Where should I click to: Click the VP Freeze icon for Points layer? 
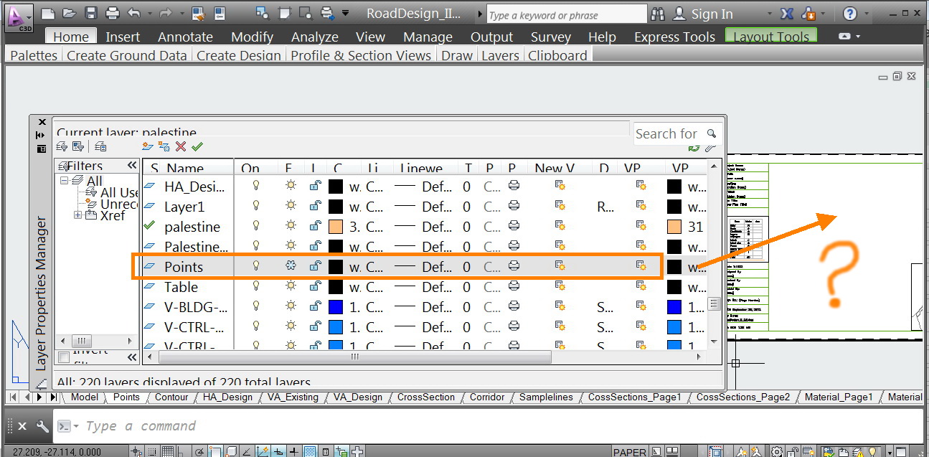click(642, 266)
